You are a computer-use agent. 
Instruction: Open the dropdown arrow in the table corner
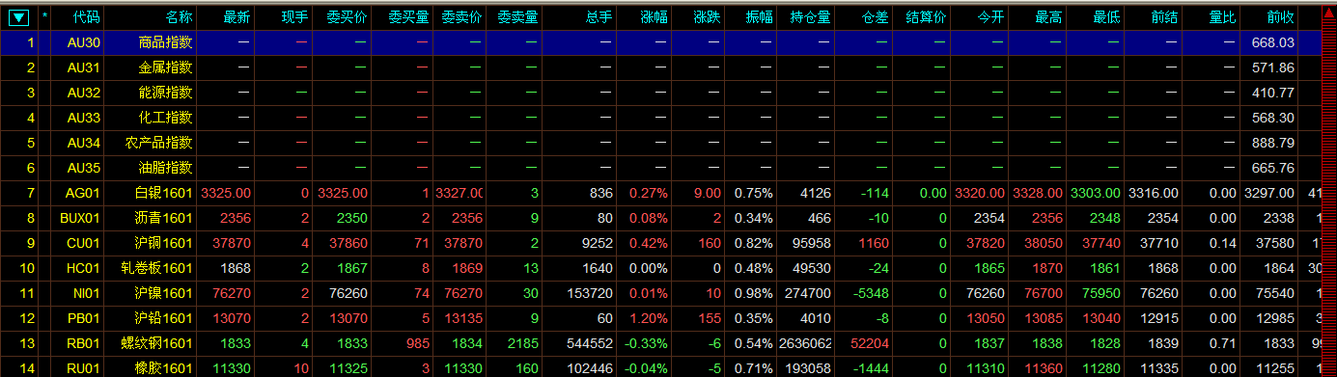(18, 17)
